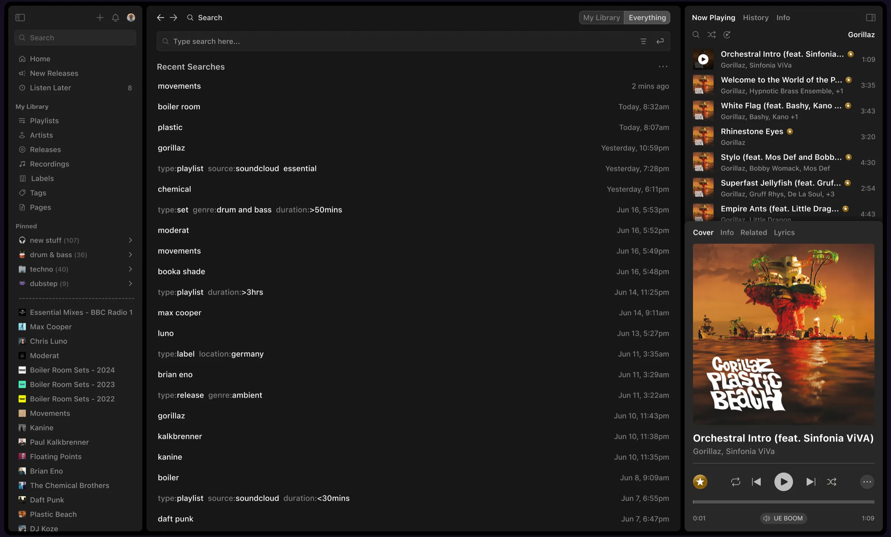
Task: Toggle repeat mode in player
Action: pos(735,482)
